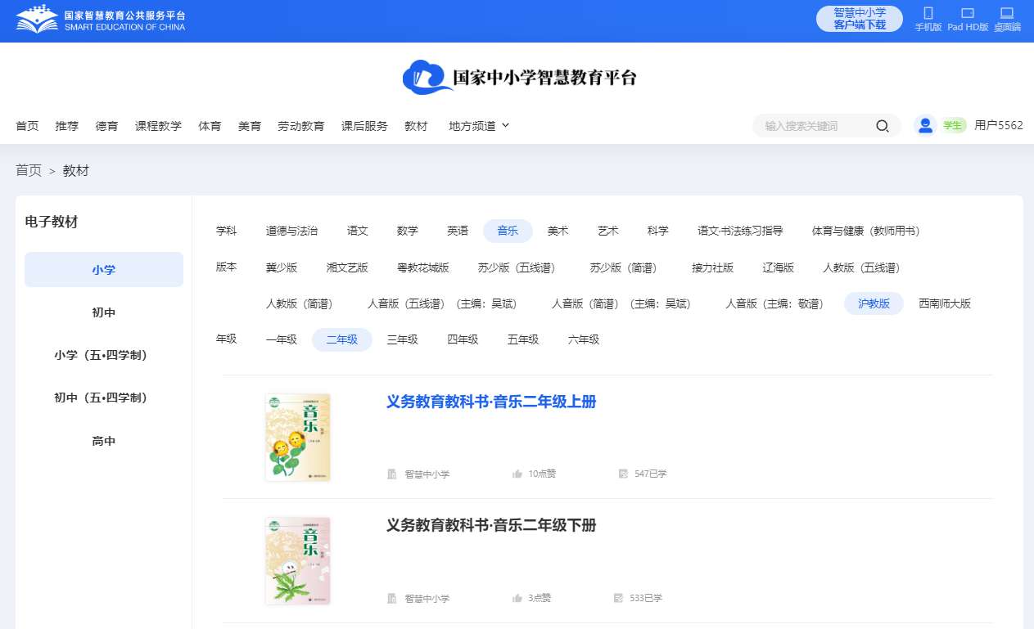The height and width of the screenshot is (629, 1034).
Task: Click 首页 in the breadcrumb
Action: [x=29, y=170]
